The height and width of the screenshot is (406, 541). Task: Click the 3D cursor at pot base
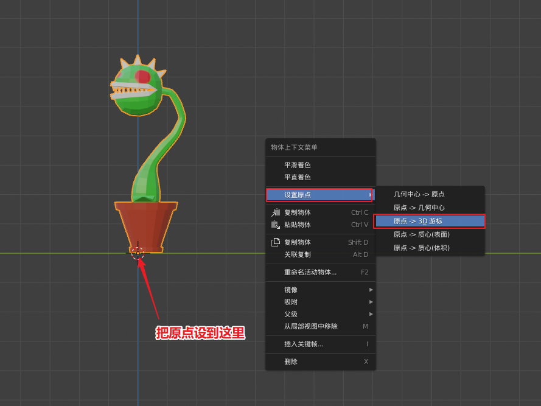coord(138,253)
